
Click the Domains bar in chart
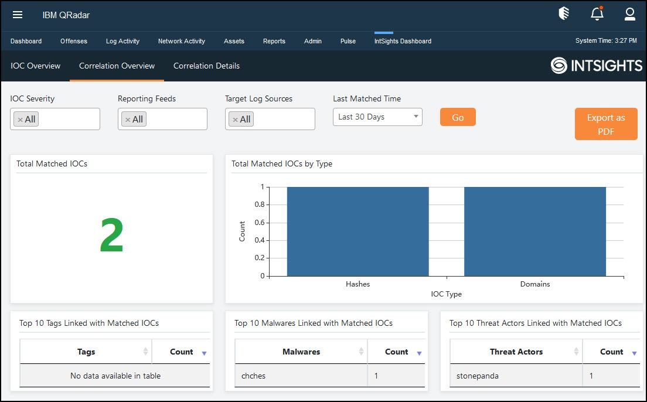click(534, 231)
